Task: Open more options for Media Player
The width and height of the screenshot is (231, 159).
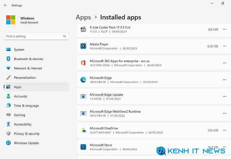Action: pyautogui.click(x=225, y=46)
